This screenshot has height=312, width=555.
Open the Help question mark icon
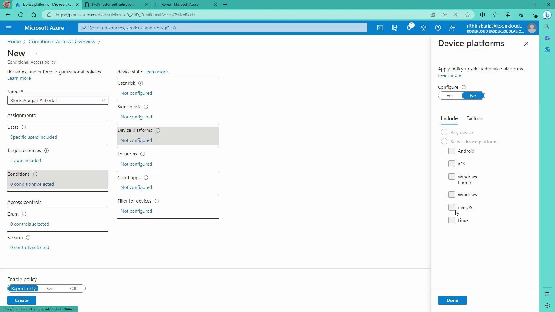click(438, 27)
